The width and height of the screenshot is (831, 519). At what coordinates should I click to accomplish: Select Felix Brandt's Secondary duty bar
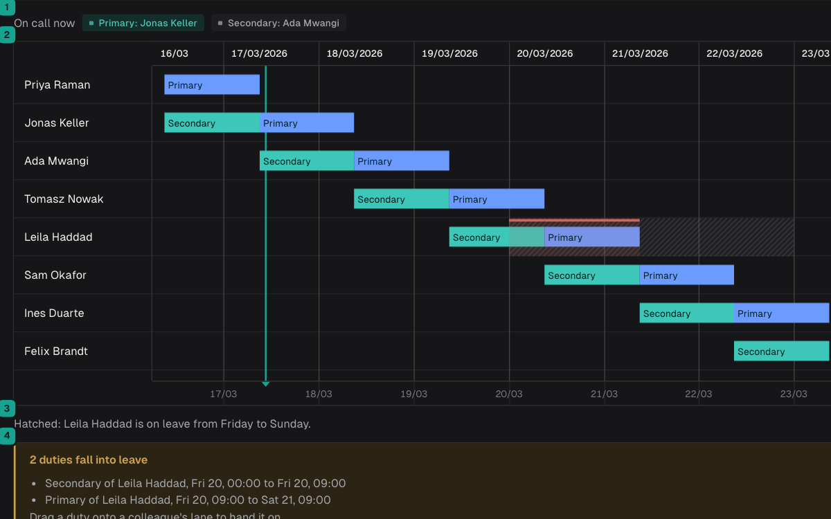pos(782,351)
